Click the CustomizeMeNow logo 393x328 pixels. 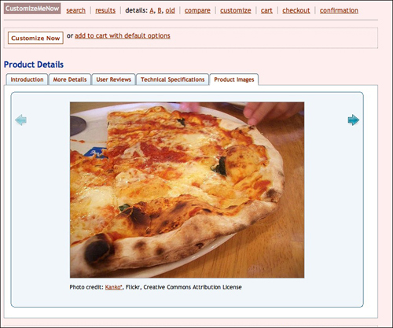(32, 9)
